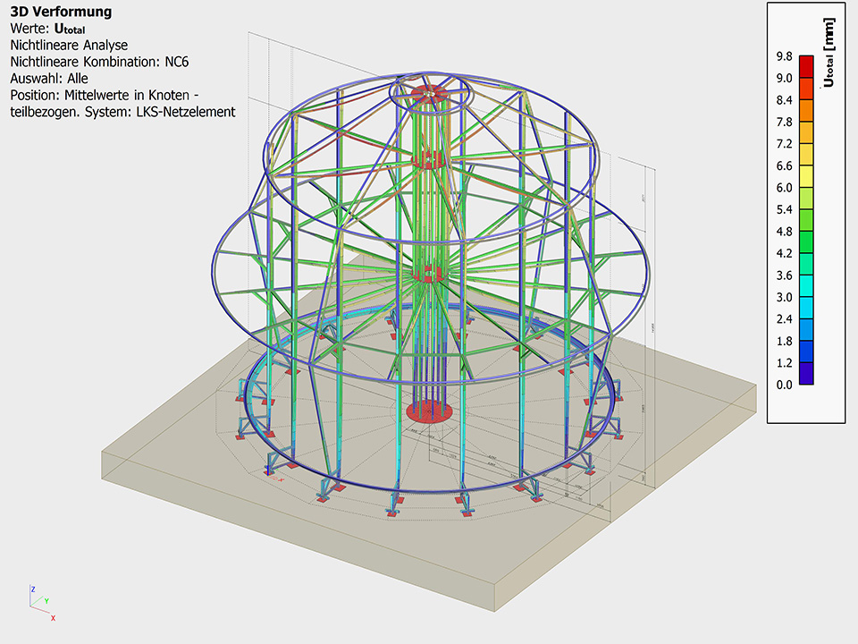
Task: Click the 6.0 value label in legend
Action: [784, 188]
